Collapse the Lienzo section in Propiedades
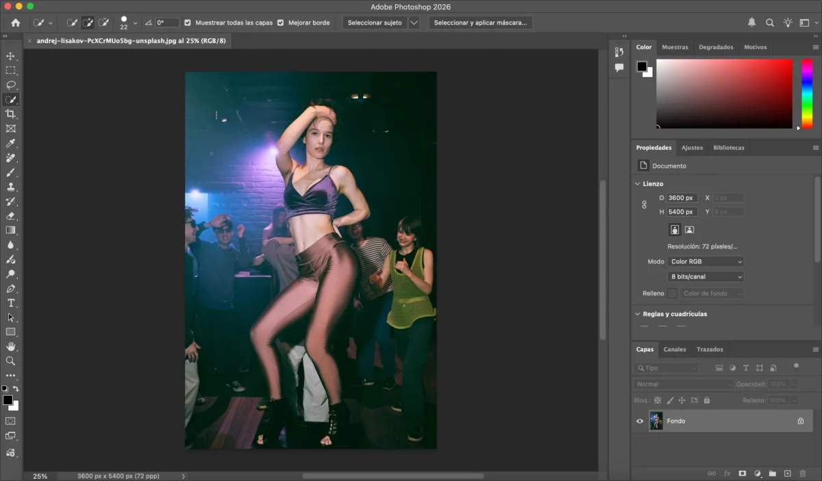Screen dimensions: 822x481 click(x=638, y=183)
